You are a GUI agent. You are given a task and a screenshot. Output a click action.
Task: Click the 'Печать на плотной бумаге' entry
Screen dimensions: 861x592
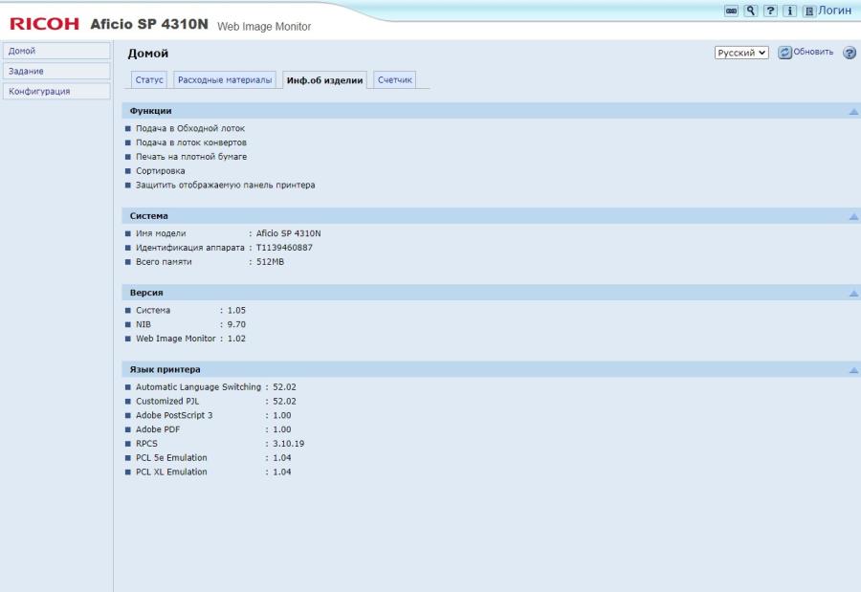click(191, 157)
